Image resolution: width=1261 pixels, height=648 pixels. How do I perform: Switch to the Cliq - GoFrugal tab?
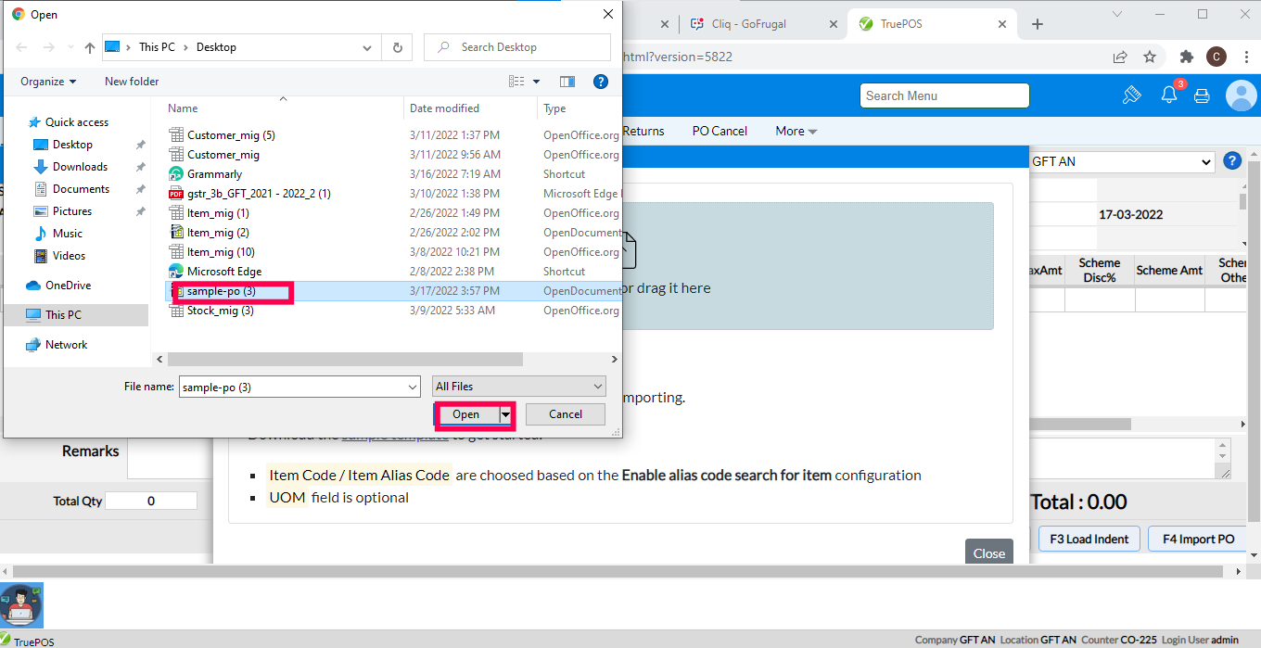(748, 24)
